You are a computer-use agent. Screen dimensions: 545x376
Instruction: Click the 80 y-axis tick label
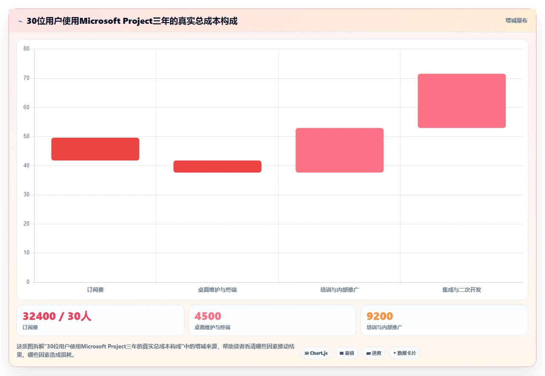click(26, 49)
